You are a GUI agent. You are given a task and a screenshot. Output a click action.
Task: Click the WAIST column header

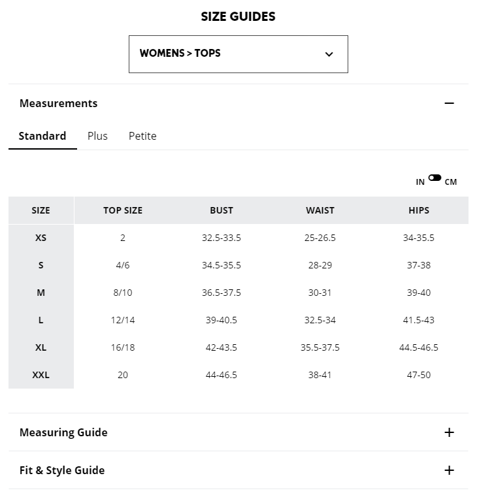pos(320,210)
